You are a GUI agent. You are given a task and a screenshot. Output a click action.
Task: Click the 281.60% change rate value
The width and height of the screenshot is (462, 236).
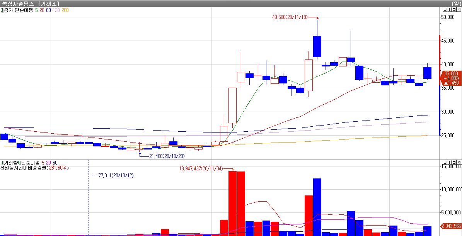(58, 168)
